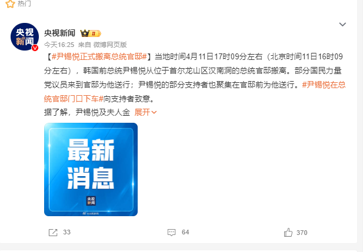Like the post with thumbs-up icon
Image resolution: width=363 pixels, height=252 pixels.
point(288,233)
